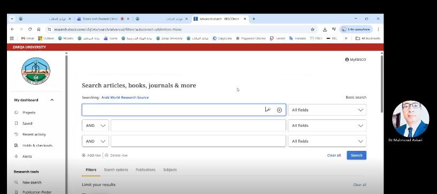Open the All Bookmarks folder
Image resolution: width=437 pixels, height=194 pixels.
pyautogui.click(x=368, y=38)
